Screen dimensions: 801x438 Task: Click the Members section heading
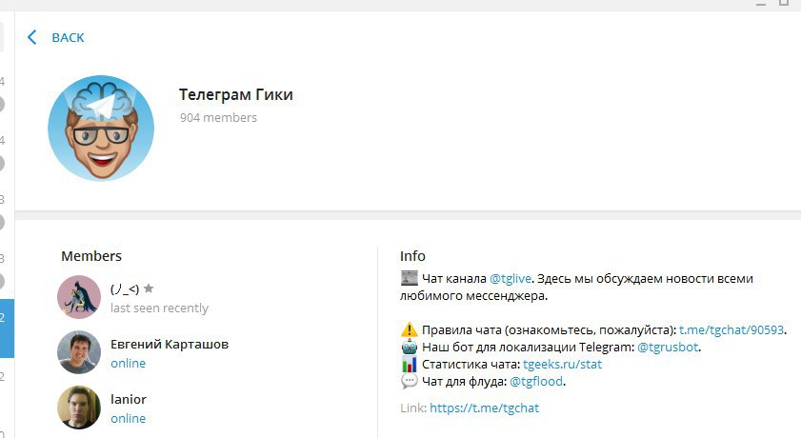tap(91, 256)
